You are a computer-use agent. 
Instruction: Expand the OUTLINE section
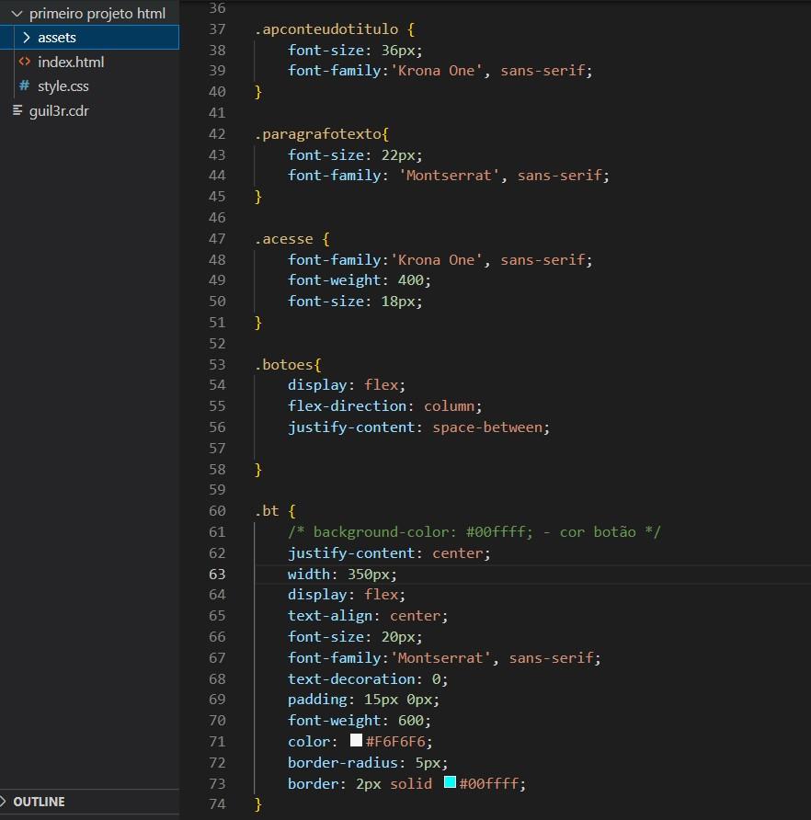click(4, 802)
